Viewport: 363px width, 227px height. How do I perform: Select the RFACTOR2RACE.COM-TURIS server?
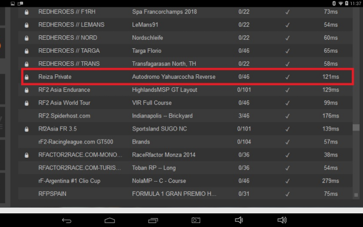coord(185,167)
